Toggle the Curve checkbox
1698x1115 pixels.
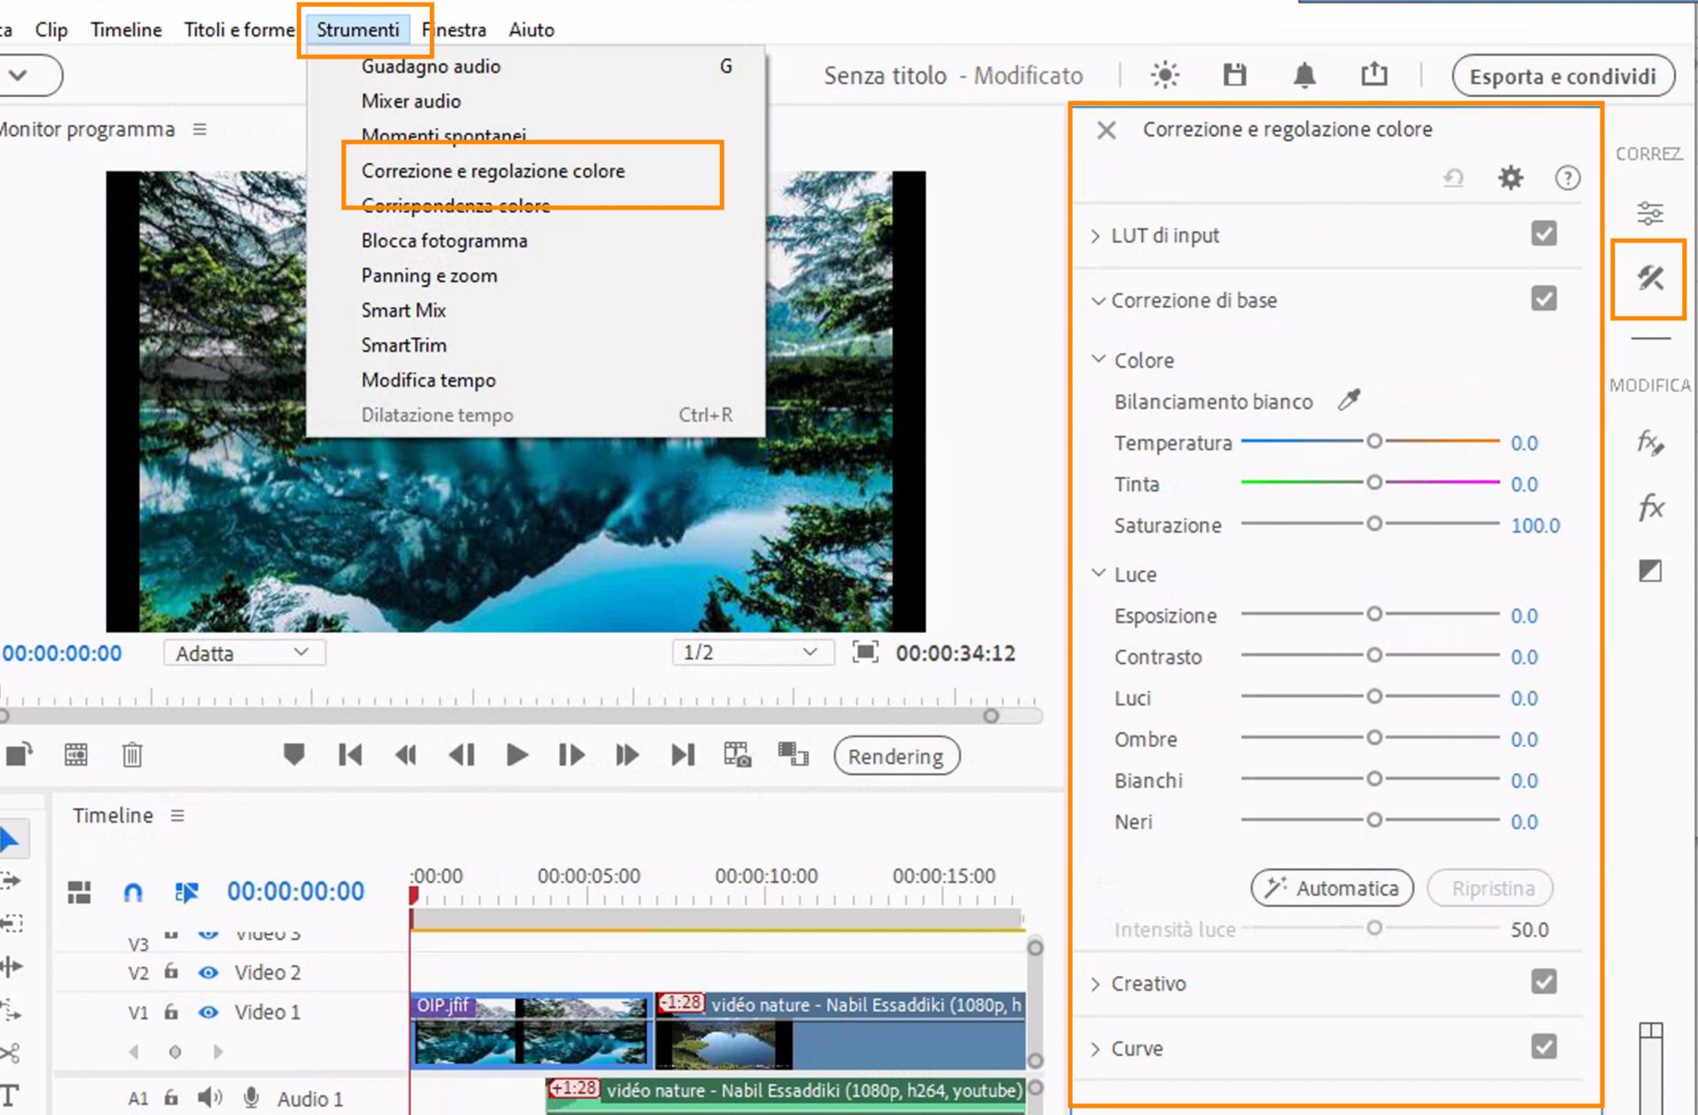point(1544,1047)
